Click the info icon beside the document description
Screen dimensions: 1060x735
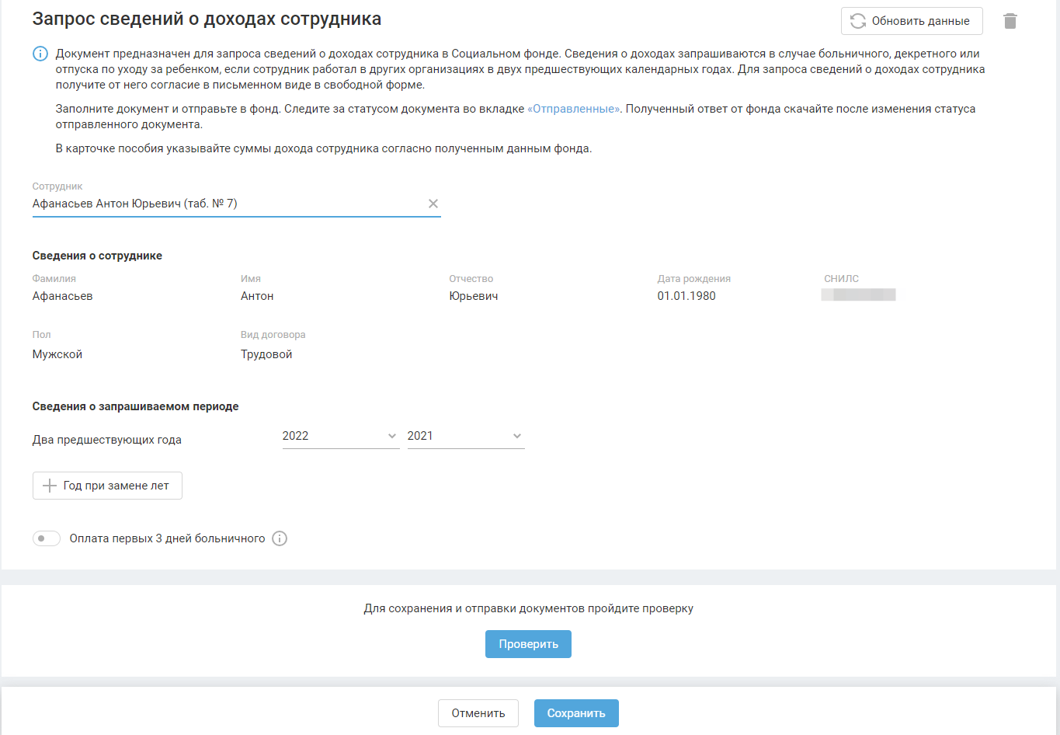coord(40,54)
